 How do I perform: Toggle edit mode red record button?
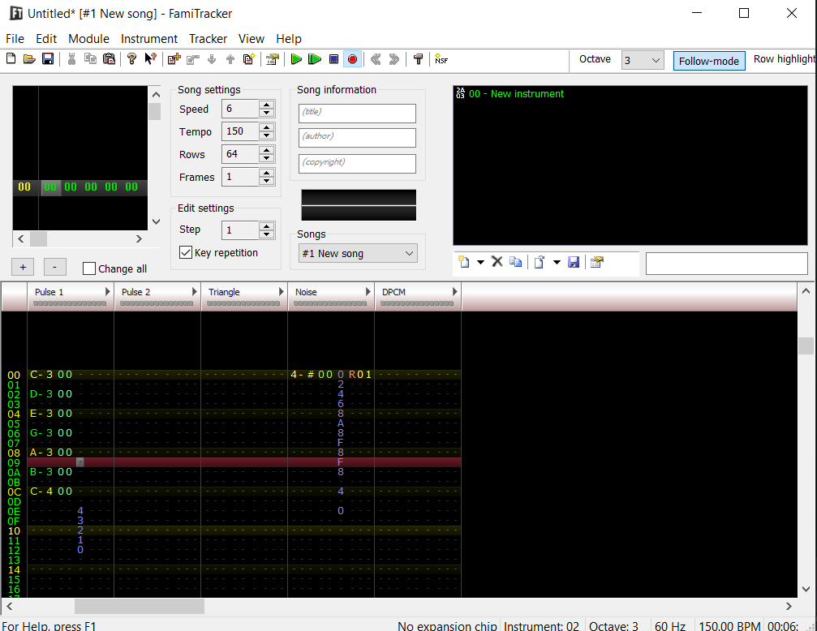click(352, 59)
